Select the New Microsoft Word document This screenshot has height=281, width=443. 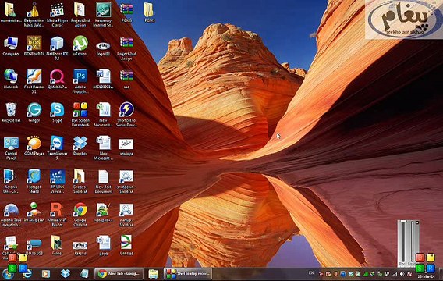pos(104,148)
